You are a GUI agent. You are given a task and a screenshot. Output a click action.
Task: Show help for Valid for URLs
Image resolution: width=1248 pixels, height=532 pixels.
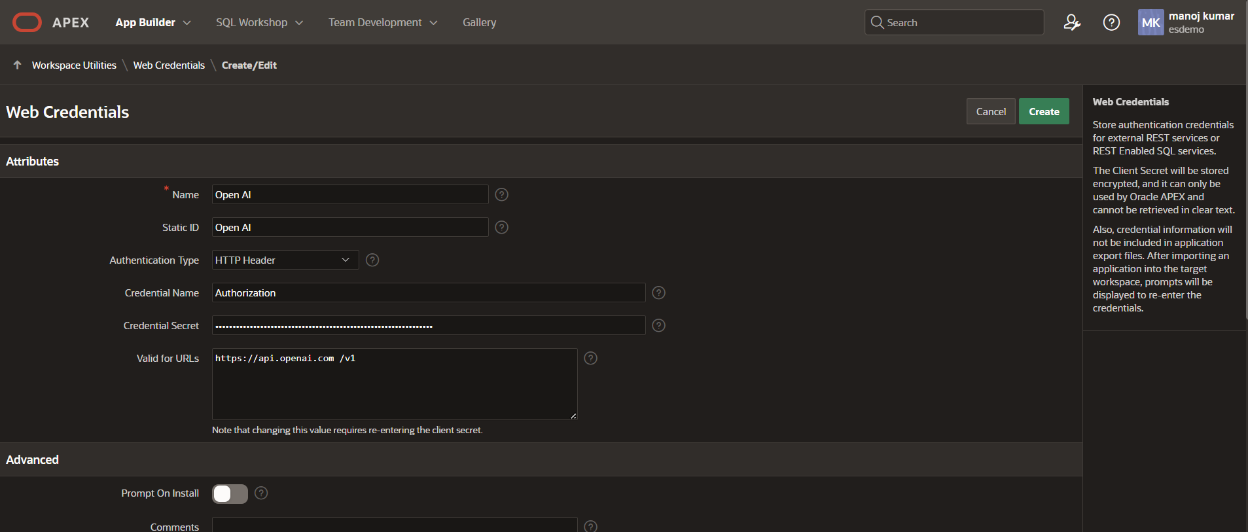[590, 358]
